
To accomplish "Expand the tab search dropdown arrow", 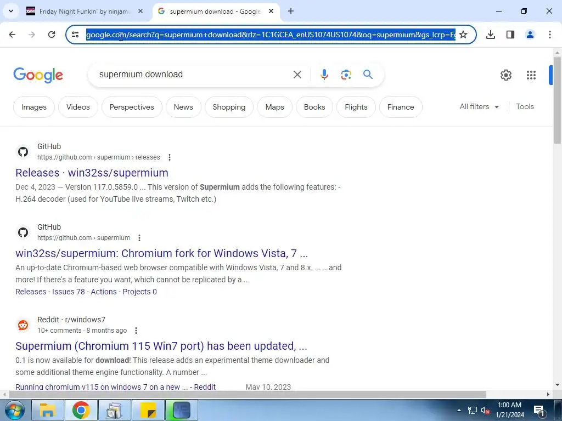I will coord(11,11).
